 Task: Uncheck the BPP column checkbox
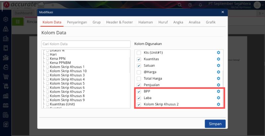[x=139, y=91]
